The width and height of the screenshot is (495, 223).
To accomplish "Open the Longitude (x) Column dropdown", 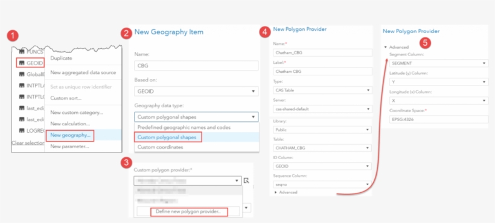I will click(438, 101).
